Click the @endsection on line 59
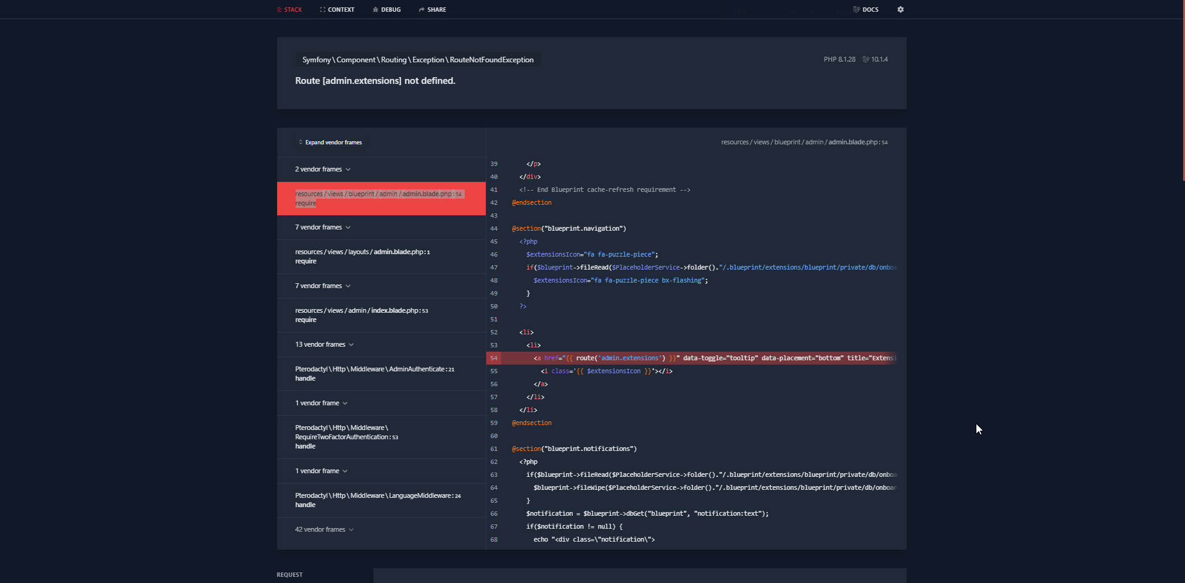1185x583 pixels. coord(531,423)
